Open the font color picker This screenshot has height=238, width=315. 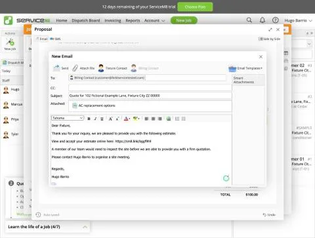tap(127, 119)
